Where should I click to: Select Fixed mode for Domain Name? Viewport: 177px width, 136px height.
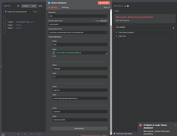(98, 21)
